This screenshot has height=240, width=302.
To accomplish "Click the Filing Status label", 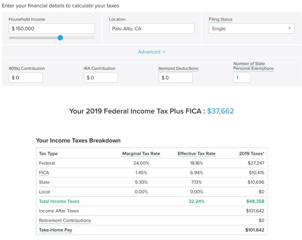I will pyautogui.click(x=220, y=19).
